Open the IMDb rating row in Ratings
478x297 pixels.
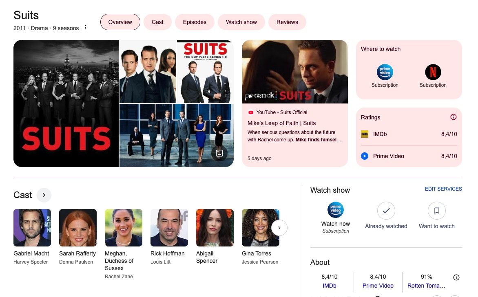(409, 134)
